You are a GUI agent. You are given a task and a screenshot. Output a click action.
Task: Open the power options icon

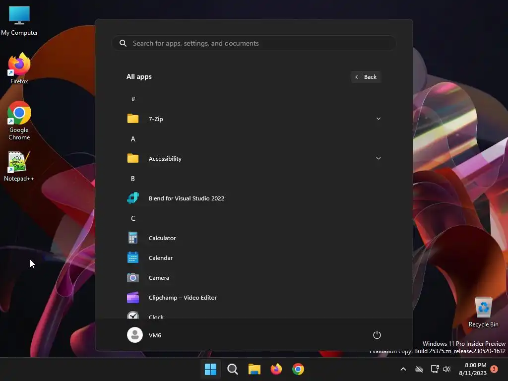(377, 335)
